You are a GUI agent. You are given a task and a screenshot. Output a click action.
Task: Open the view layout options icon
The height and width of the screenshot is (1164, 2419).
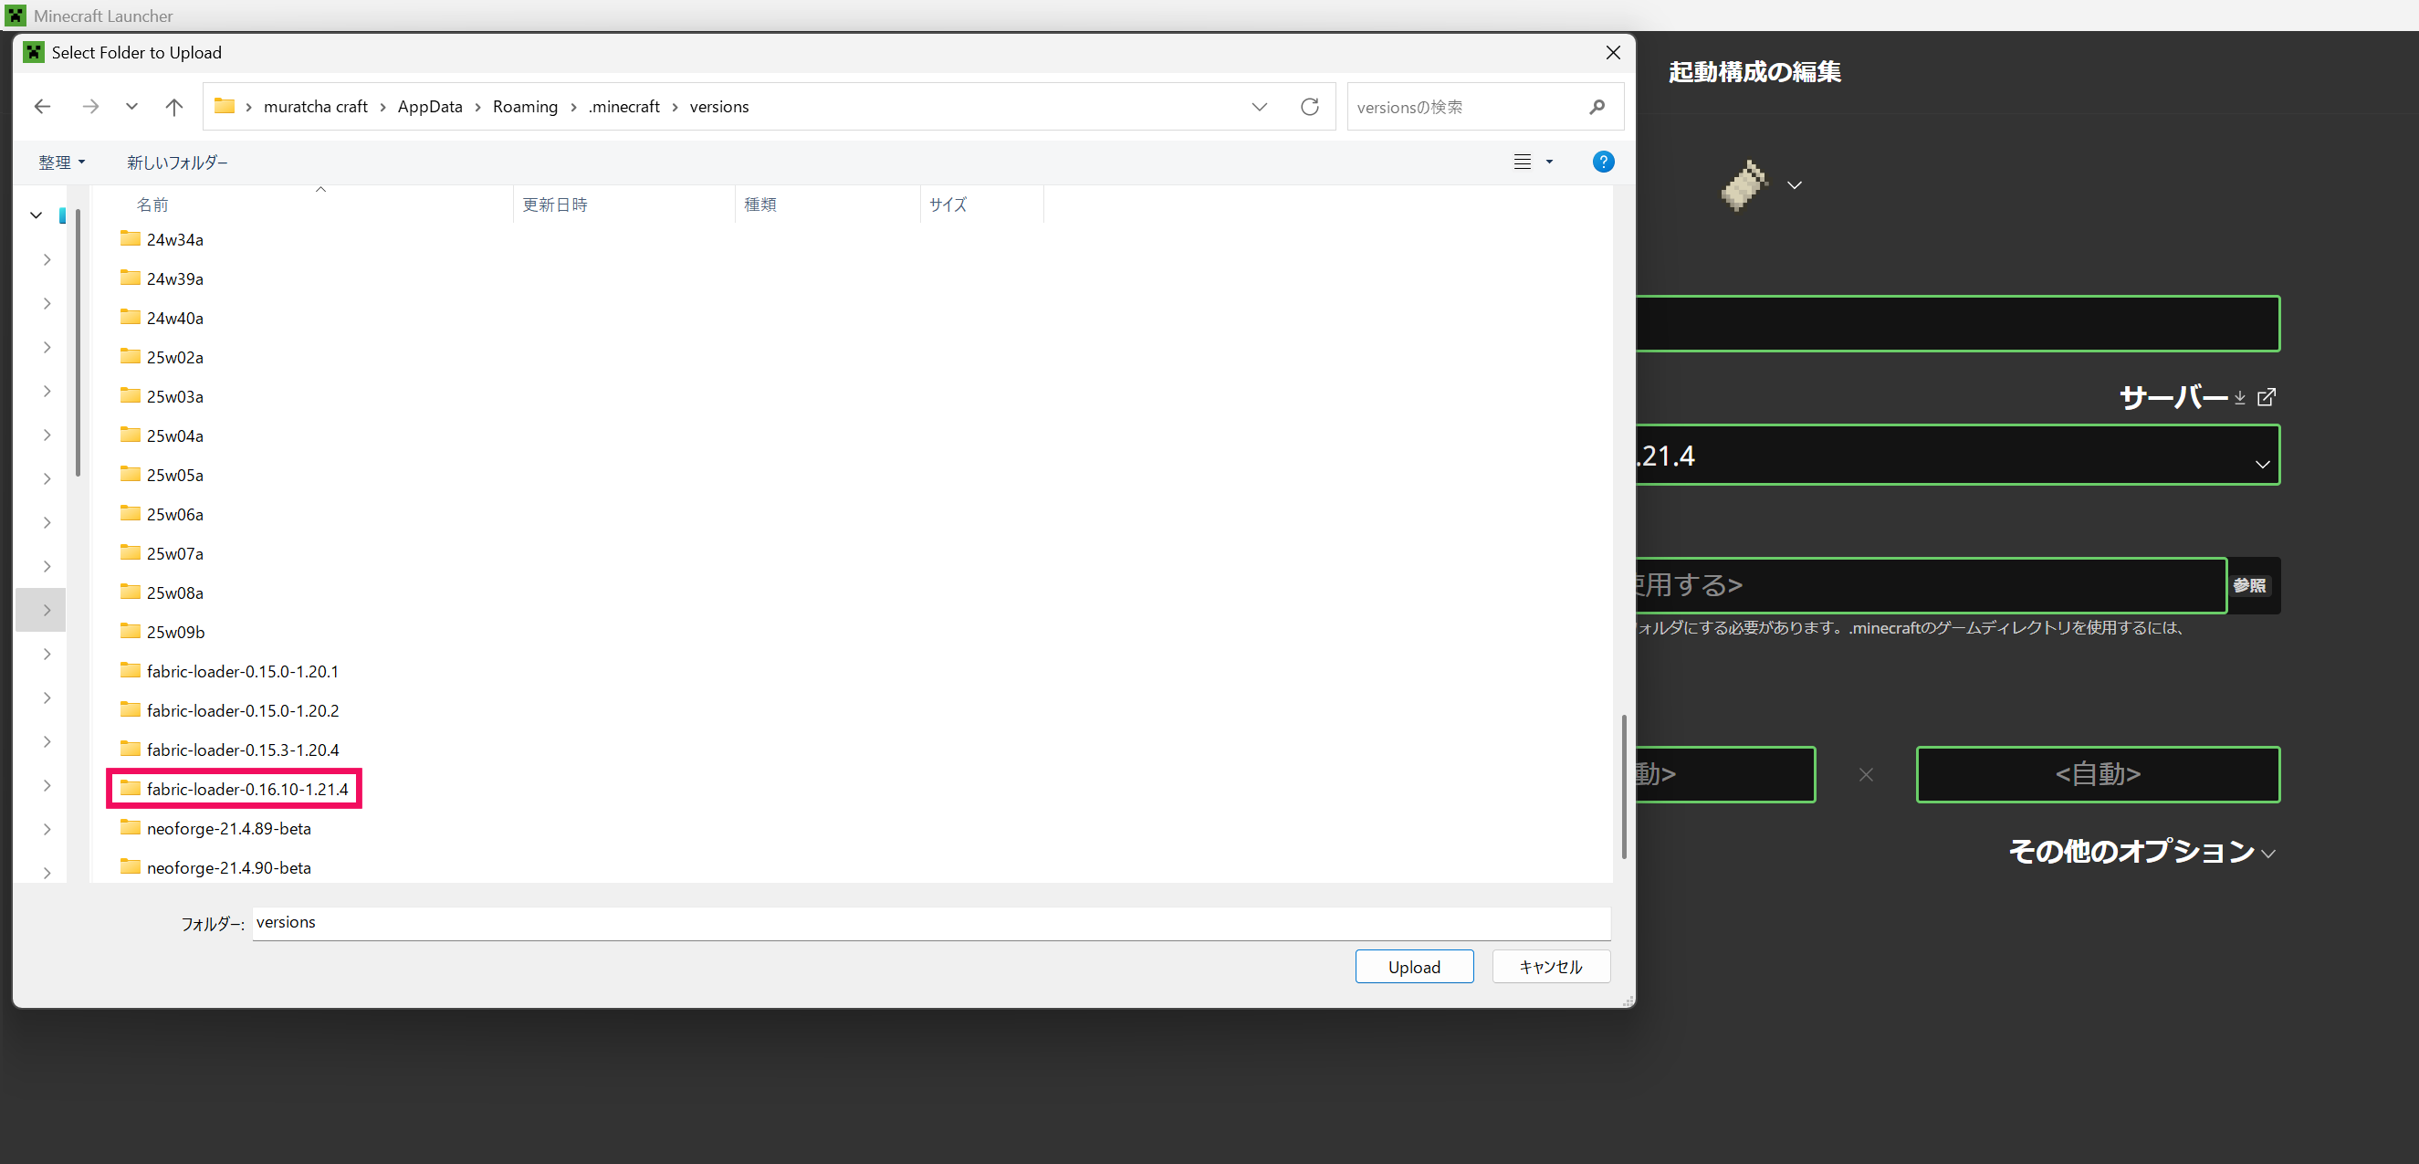[x=1523, y=162]
